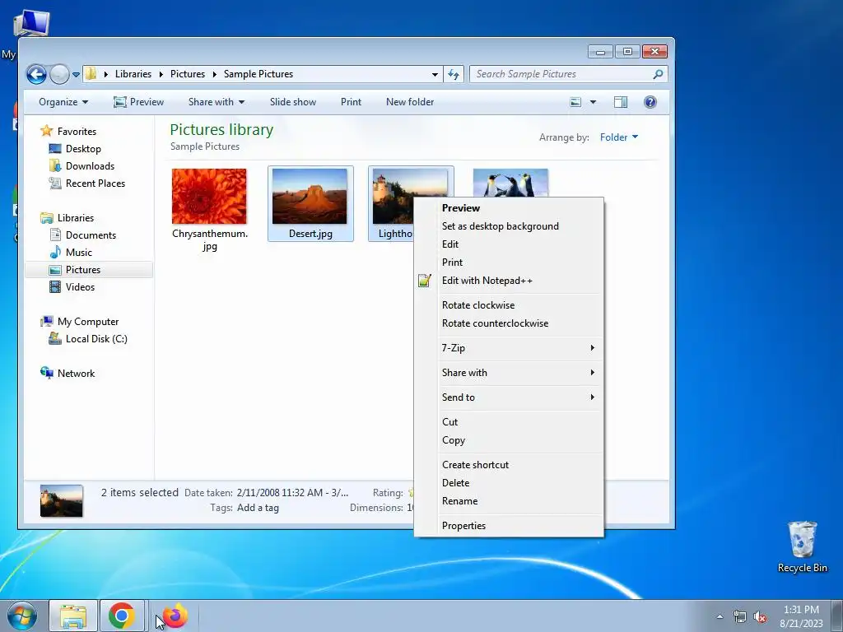Toggle the preview pane button

click(x=621, y=101)
